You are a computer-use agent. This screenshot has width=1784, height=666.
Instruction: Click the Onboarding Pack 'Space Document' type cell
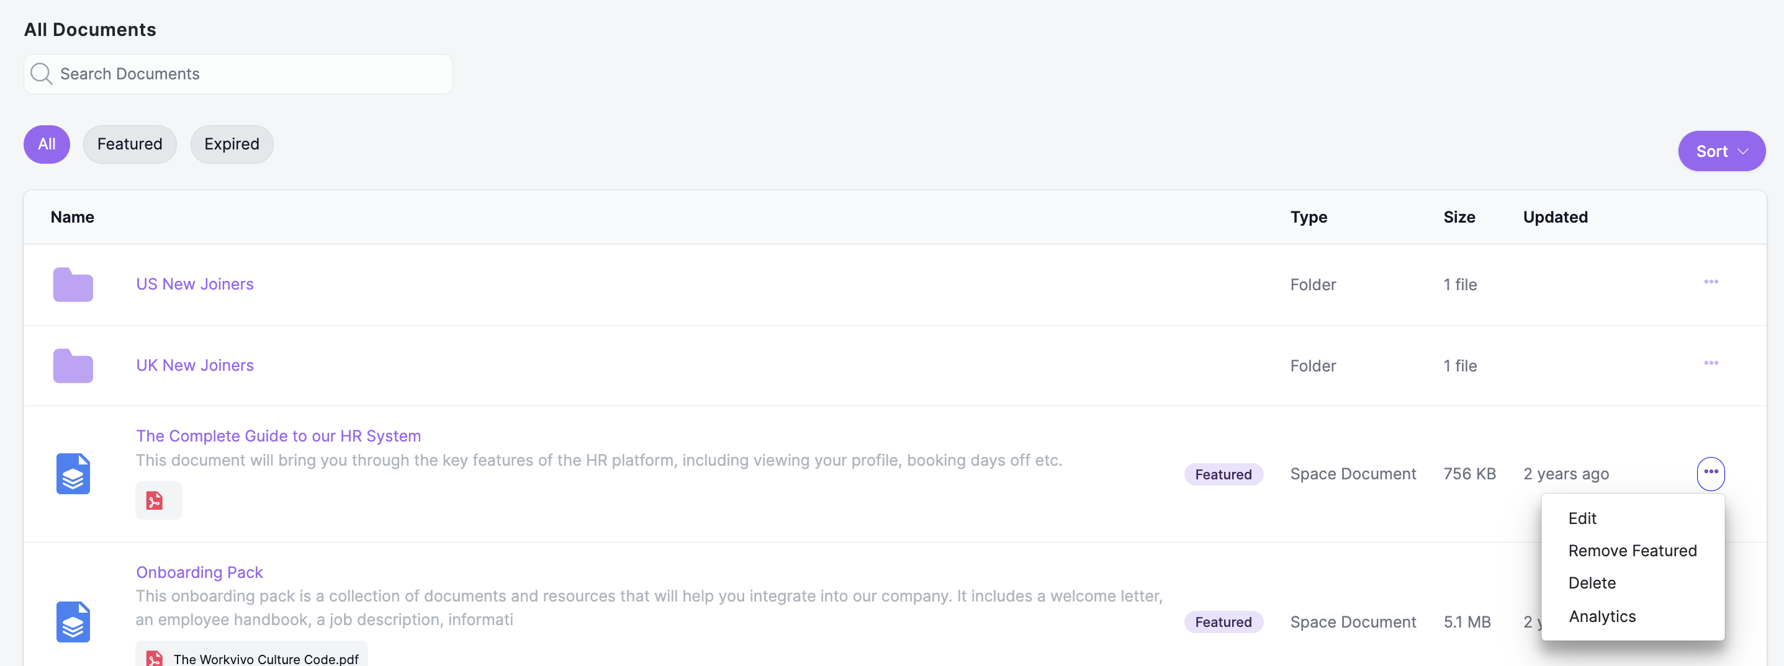click(1353, 623)
